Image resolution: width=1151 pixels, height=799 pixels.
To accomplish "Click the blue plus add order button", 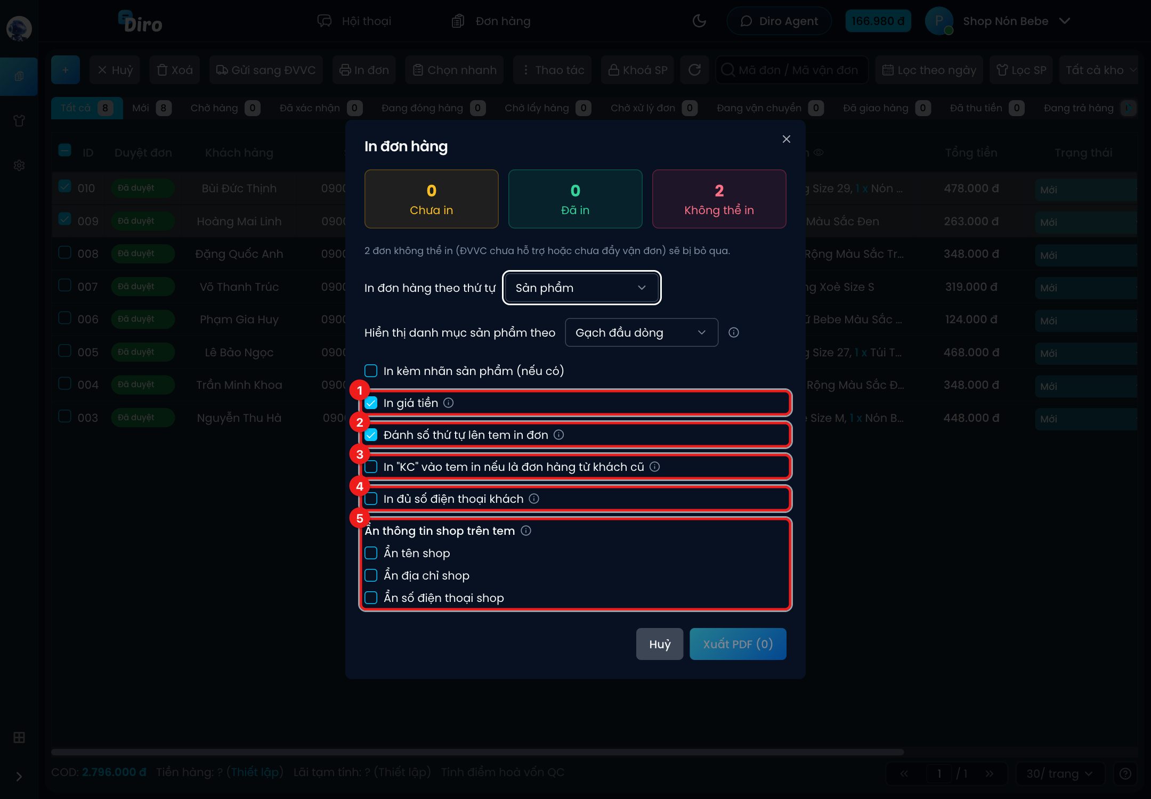I will pyautogui.click(x=66, y=70).
